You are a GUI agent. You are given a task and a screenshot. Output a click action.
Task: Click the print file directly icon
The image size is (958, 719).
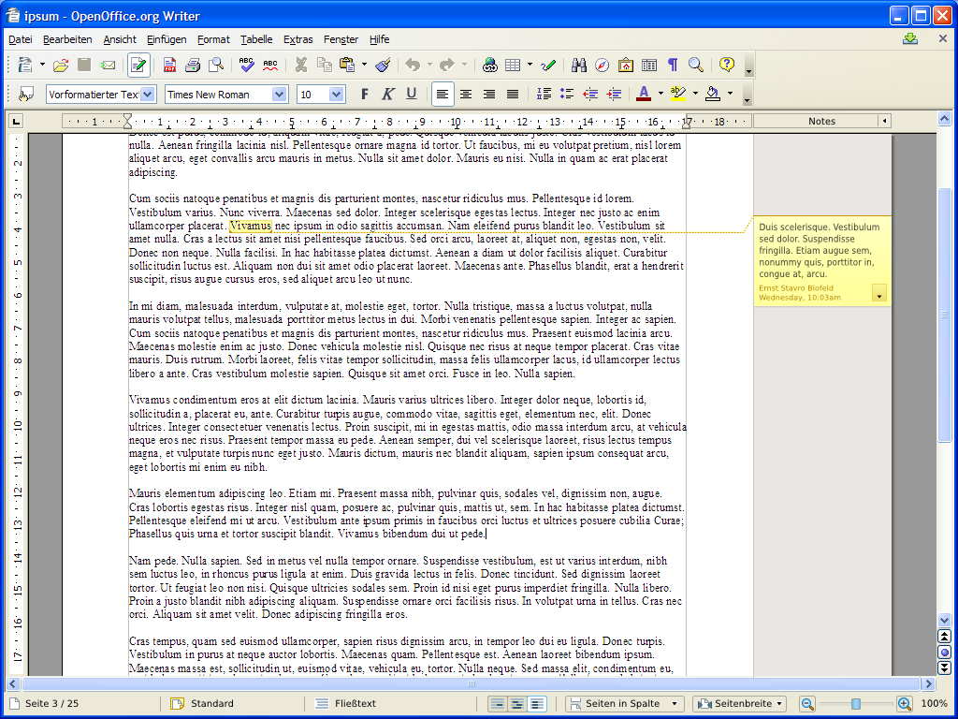point(193,65)
